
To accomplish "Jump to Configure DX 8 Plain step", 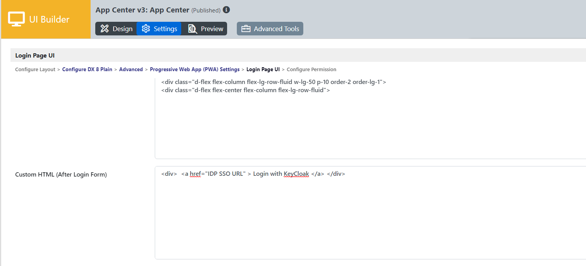I will (x=87, y=70).
